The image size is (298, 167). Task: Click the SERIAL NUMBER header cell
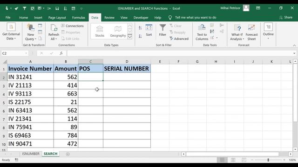(x=127, y=69)
